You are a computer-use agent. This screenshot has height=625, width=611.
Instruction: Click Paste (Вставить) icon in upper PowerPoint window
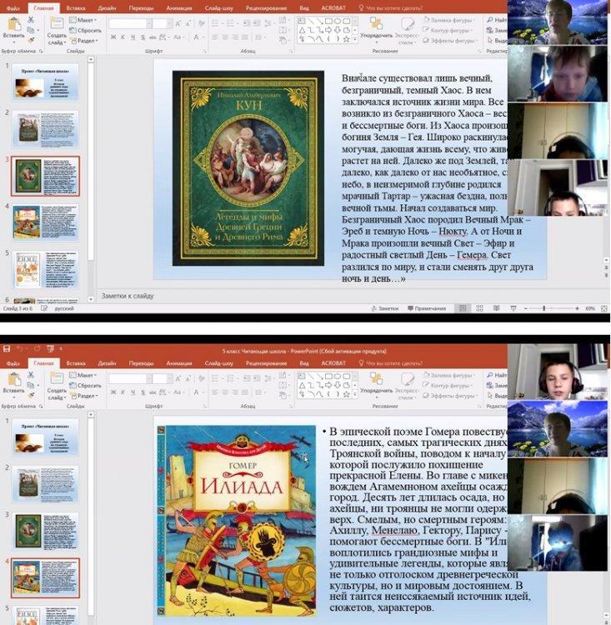(x=14, y=25)
